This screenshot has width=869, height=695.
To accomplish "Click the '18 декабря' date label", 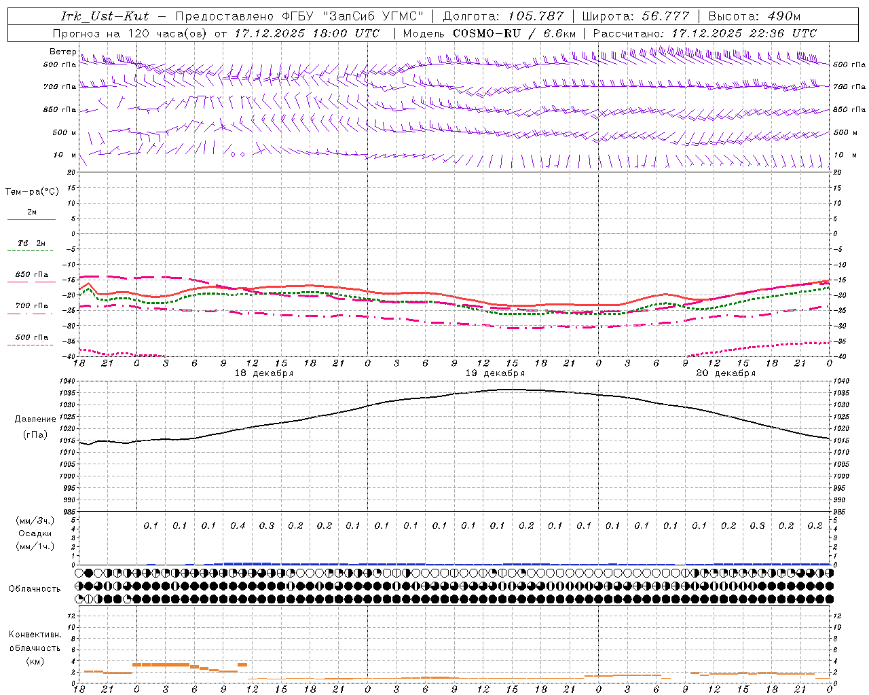I will pyautogui.click(x=264, y=373).
